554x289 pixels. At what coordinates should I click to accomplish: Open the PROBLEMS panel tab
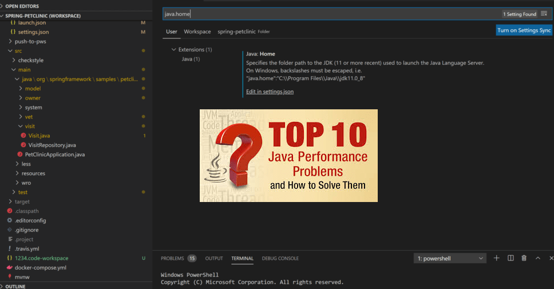(172, 258)
